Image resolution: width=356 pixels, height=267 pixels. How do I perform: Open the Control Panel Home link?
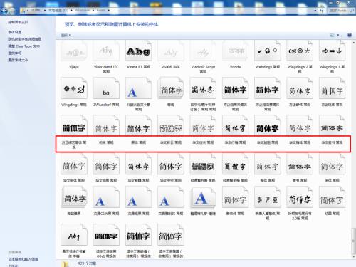pyautogui.click(x=18, y=22)
